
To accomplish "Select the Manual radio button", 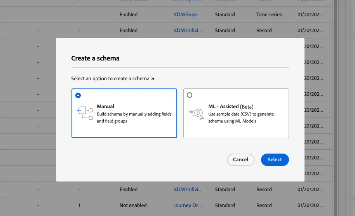I will 78,95.
